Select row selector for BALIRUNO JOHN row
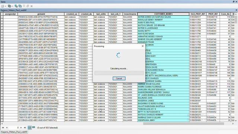 [2, 98]
